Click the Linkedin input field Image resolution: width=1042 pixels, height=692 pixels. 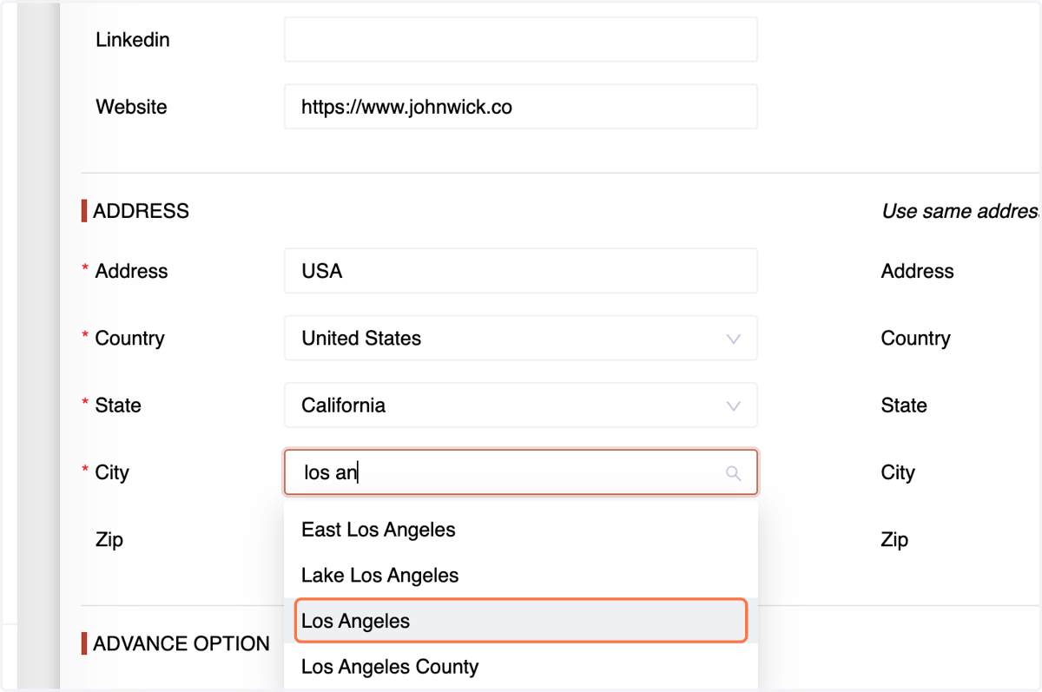coord(520,39)
